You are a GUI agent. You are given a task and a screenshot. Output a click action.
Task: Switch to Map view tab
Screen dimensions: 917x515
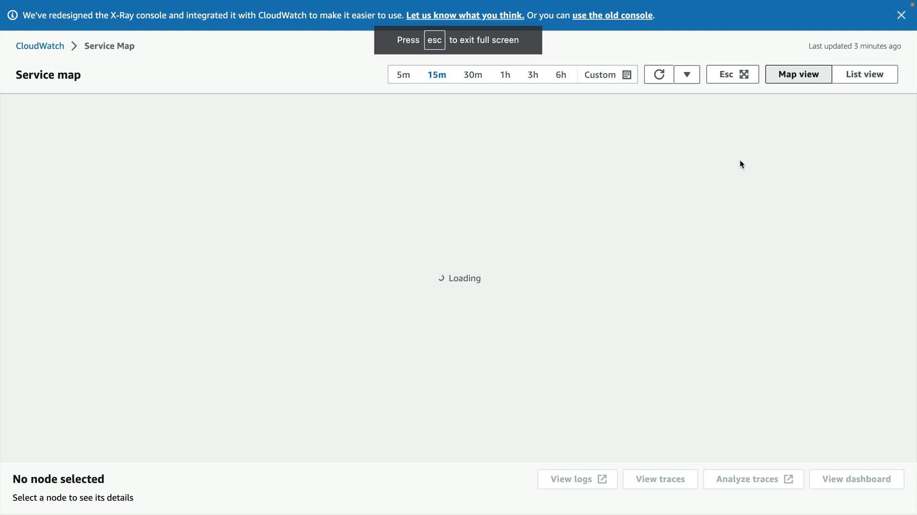pyautogui.click(x=798, y=74)
